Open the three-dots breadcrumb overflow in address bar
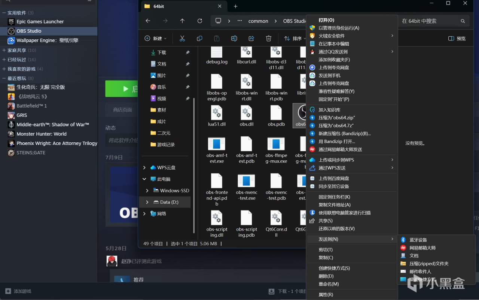This screenshot has height=300, width=479. pos(239,21)
